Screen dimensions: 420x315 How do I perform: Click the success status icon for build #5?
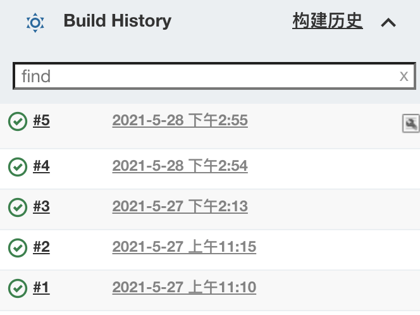(18, 121)
